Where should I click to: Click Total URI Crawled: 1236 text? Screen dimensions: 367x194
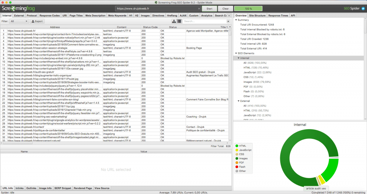[x=254, y=39]
